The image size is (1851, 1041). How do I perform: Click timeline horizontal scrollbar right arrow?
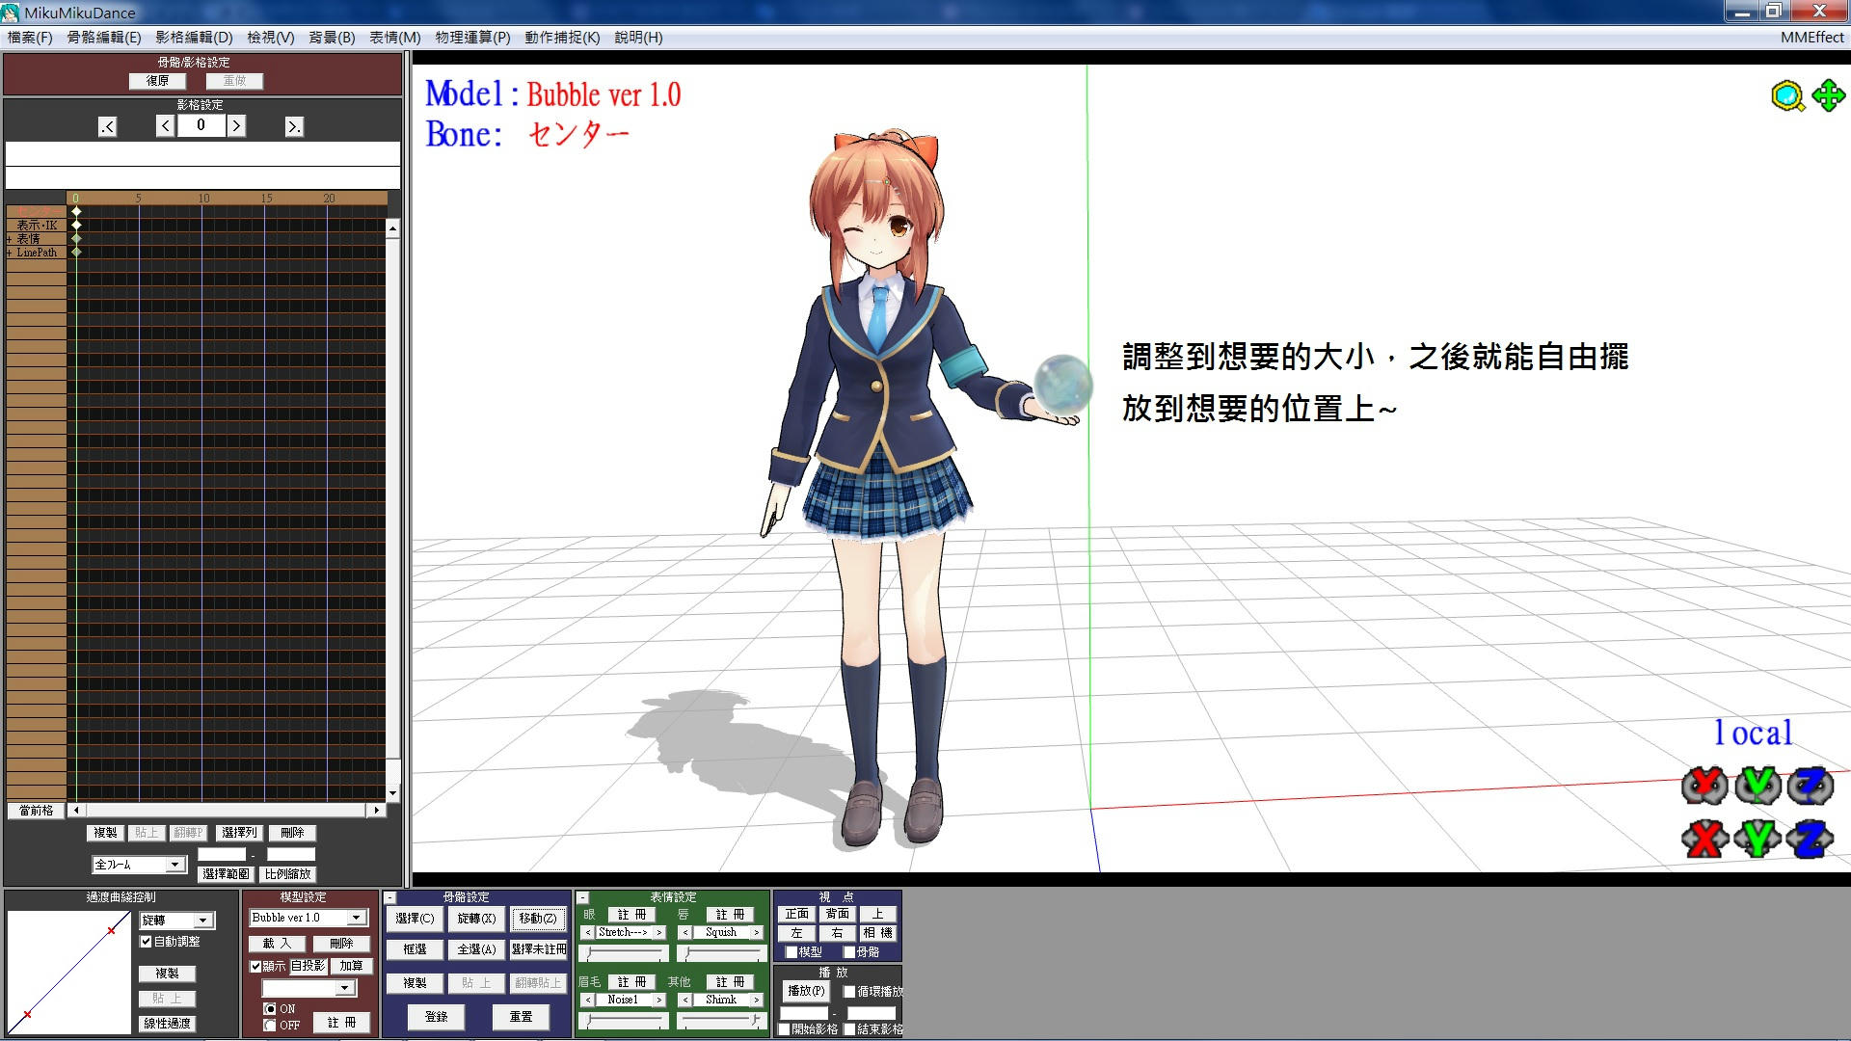377,810
